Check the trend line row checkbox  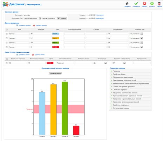[x=7, y=63]
